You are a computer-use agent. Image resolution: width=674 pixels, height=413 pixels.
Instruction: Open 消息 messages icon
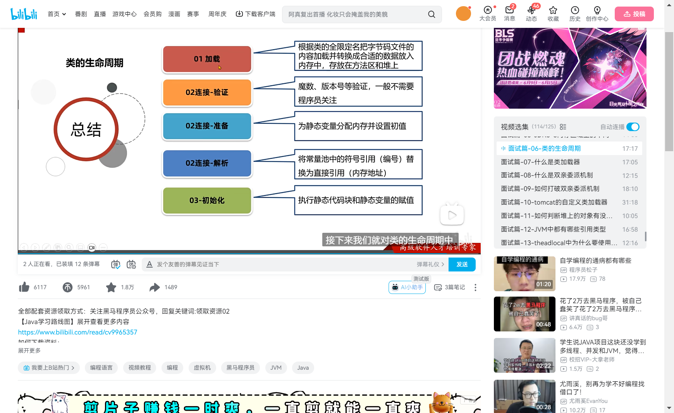pos(510,14)
